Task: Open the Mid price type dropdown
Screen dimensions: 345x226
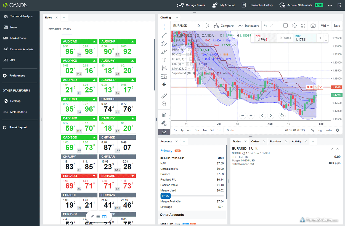Action: click(325, 26)
